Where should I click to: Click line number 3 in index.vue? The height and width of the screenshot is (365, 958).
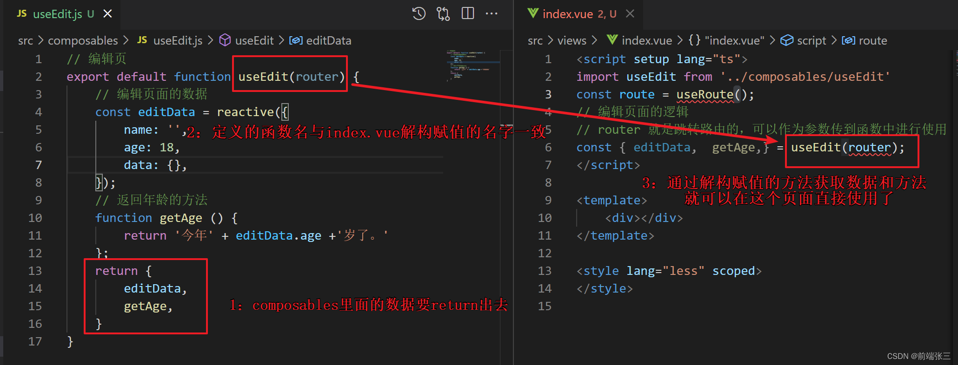[x=548, y=95]
